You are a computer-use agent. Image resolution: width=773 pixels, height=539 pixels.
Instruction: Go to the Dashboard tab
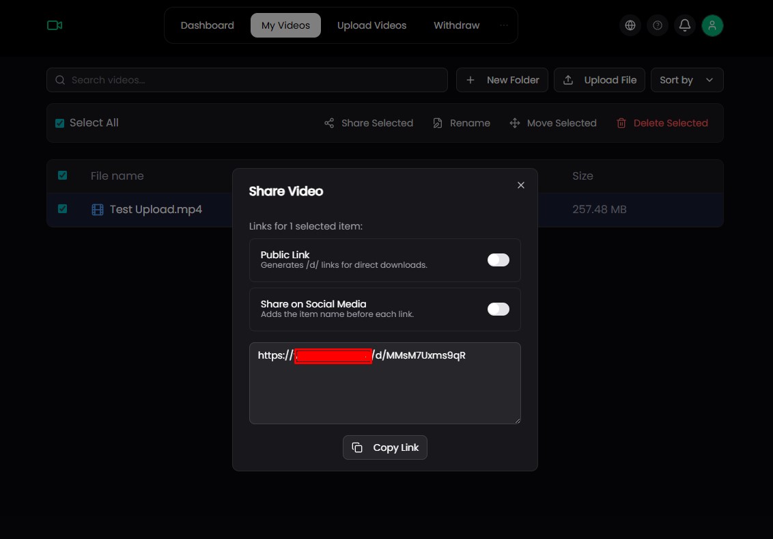click(x=207, y=25)
